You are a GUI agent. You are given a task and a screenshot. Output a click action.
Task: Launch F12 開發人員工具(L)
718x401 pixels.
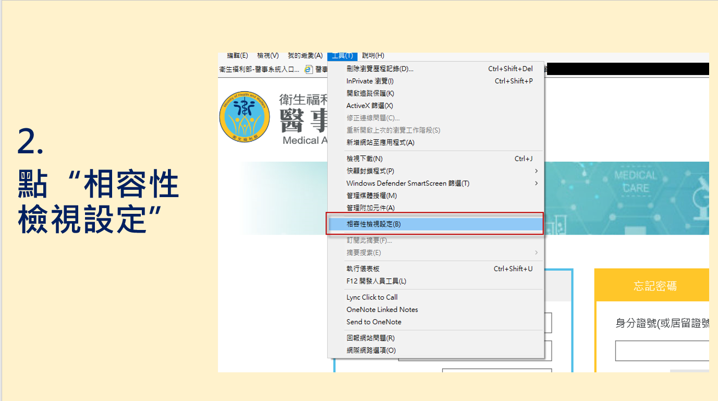click(376, 281)
